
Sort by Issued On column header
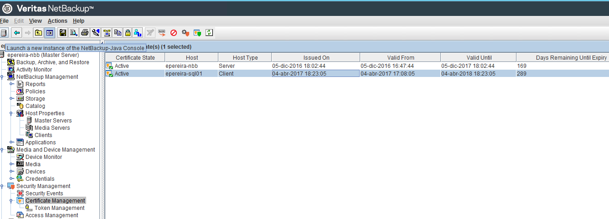tap(316, 57)
